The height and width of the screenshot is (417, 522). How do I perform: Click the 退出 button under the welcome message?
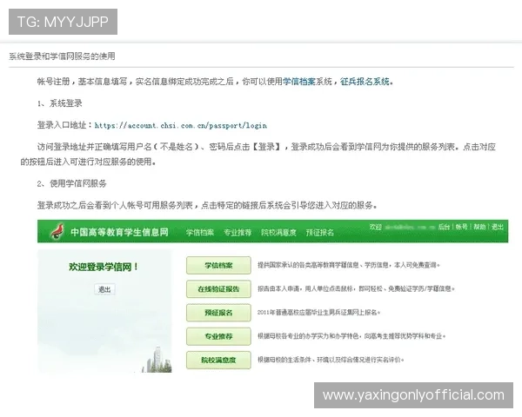point(104,289)
